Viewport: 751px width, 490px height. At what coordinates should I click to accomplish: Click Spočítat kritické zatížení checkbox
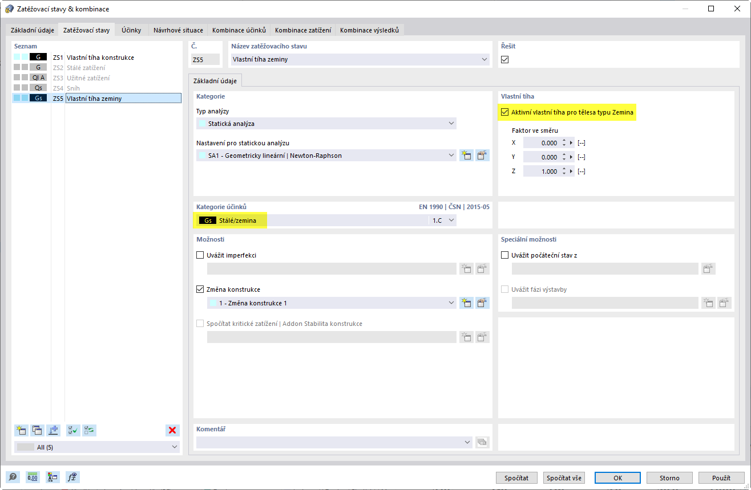coord(200,324)
